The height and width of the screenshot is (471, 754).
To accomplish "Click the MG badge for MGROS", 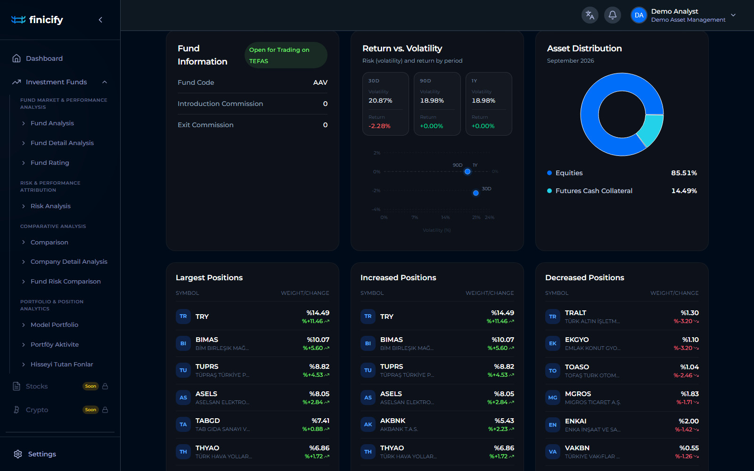I will [x=553, y=398].
